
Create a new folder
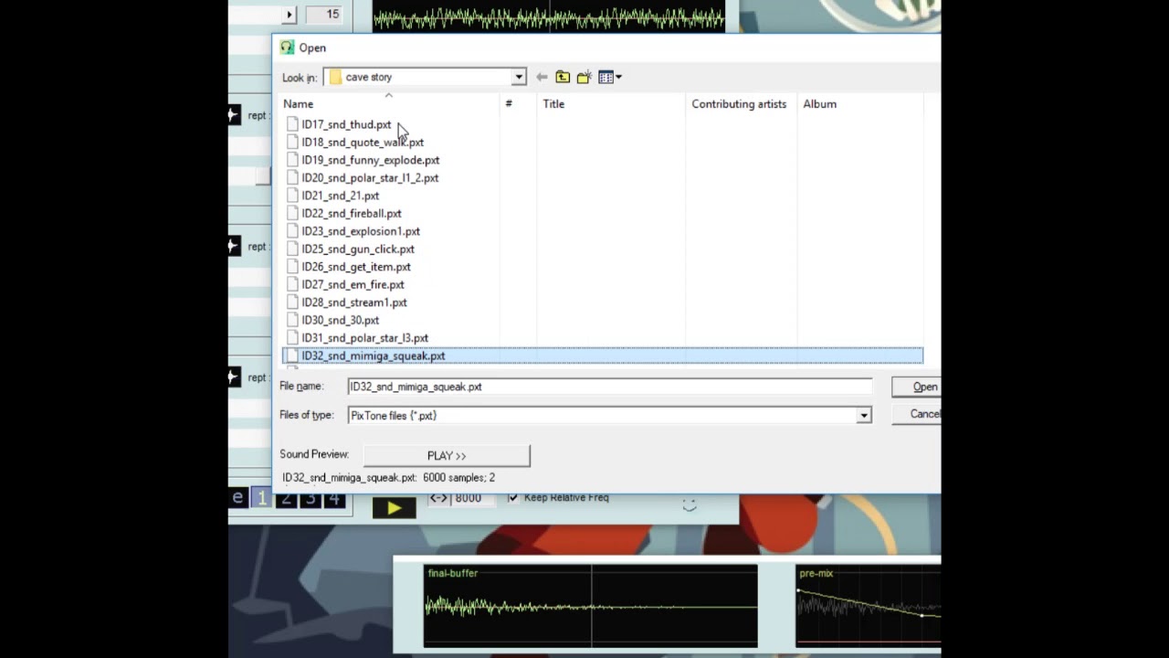tap(584, 78)
